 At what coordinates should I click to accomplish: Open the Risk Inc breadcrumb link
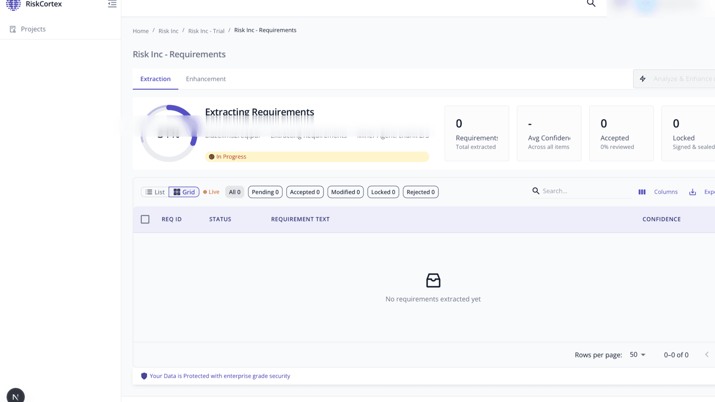pos(168,31)
